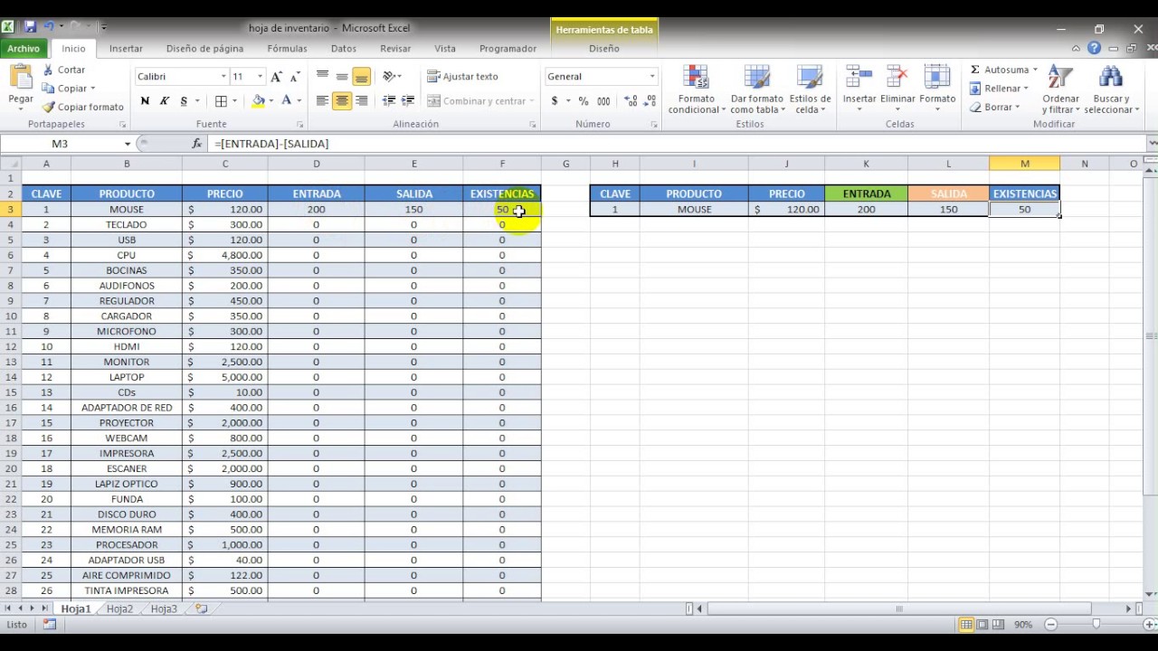Screen dimensions: 1158x651
Task: Click the text orientation icon
Action: [x=389, y=77]
